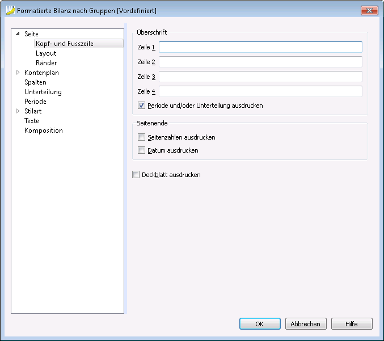Click into the Zeile 3 field
The image size is (384, 341).
260,77
